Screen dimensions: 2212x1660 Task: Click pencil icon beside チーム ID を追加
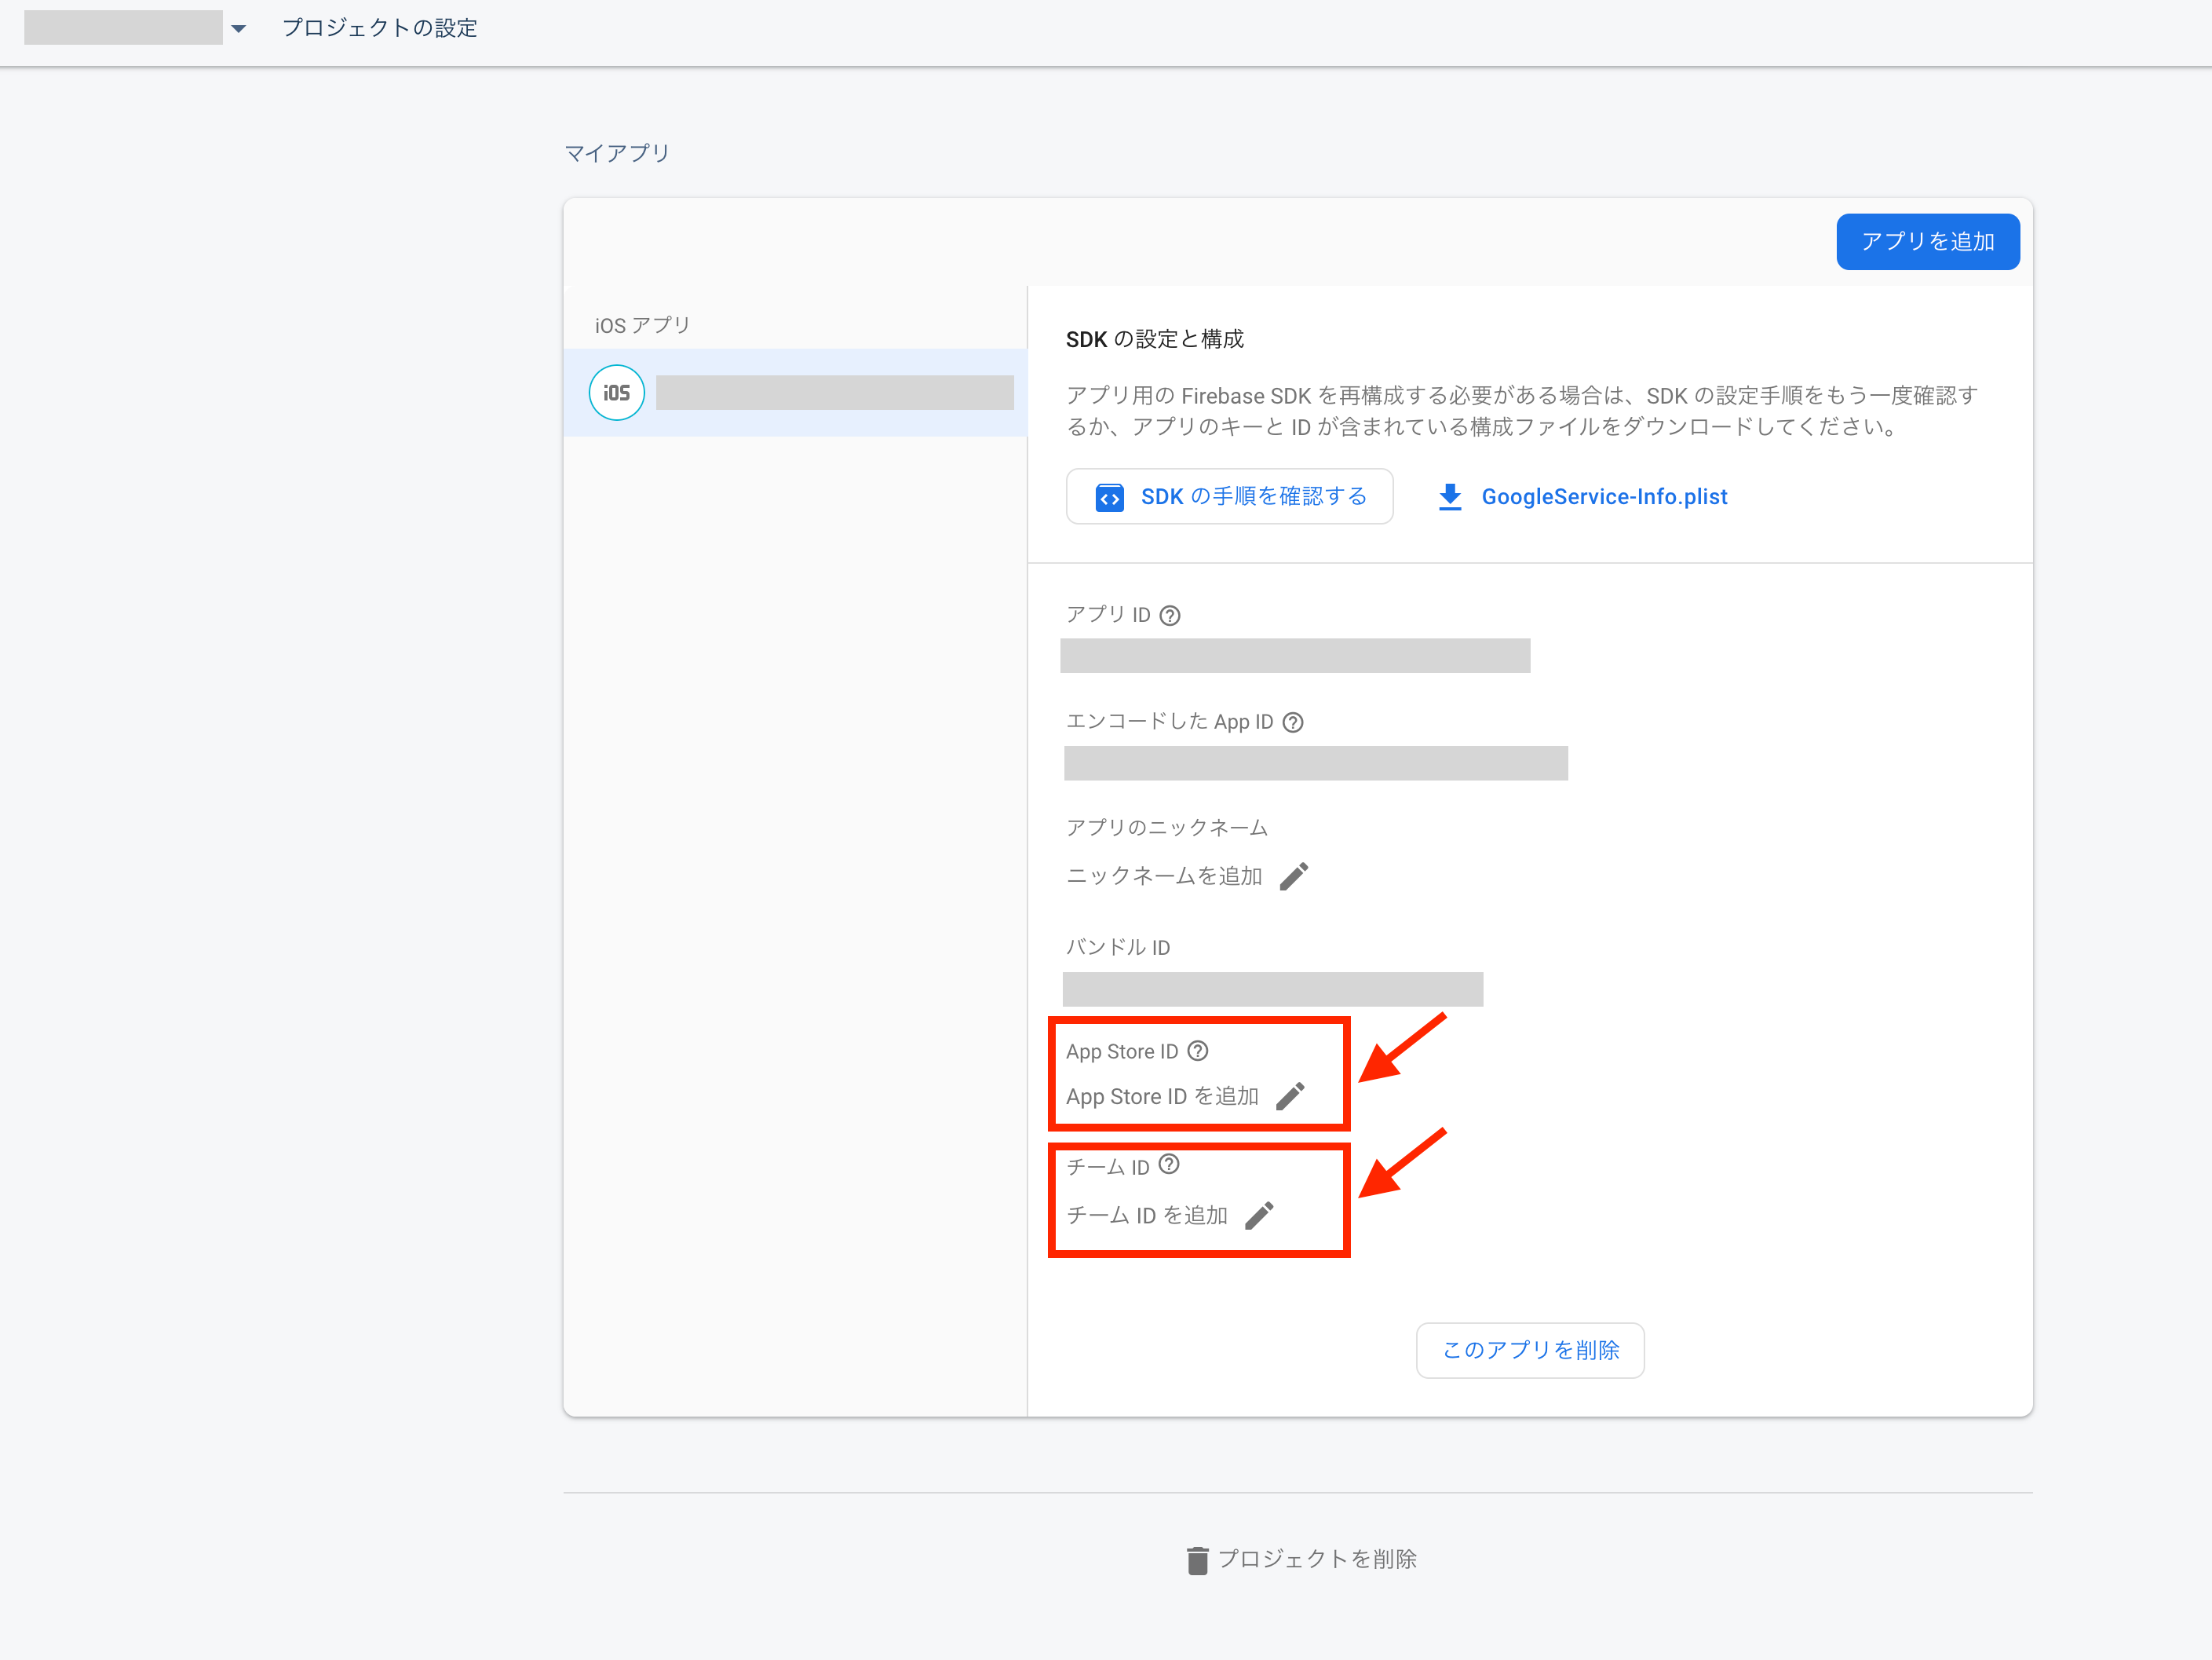[x=1259, y=1216]
